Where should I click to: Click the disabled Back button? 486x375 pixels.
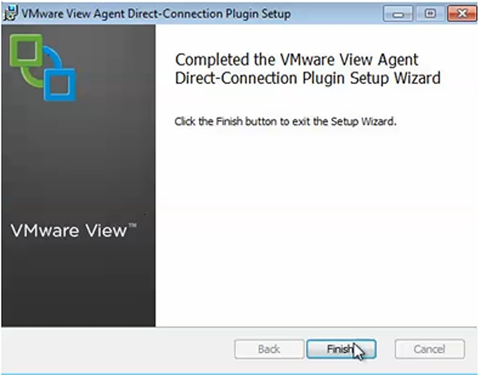tap(269, 349)
